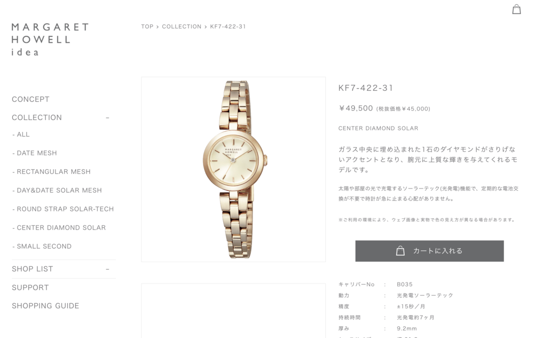This screenshot has width=534, height=338.
Task: Collapse the COLLECTION menu section
Action: [107, 118]
